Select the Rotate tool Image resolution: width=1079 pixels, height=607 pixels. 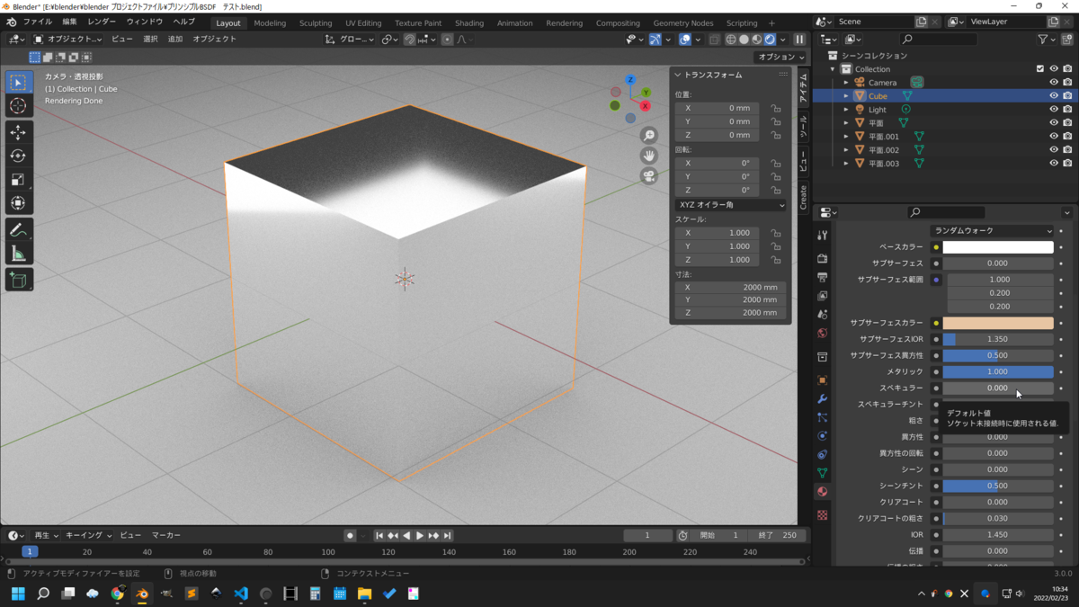click(18, 156)
